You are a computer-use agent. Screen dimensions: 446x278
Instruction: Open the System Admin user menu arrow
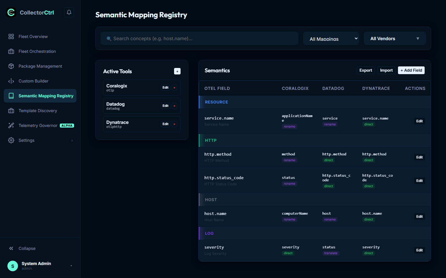[x=71, y=266]
